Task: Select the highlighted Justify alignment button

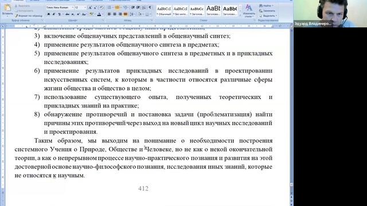Action: click(x=126, y=14)
